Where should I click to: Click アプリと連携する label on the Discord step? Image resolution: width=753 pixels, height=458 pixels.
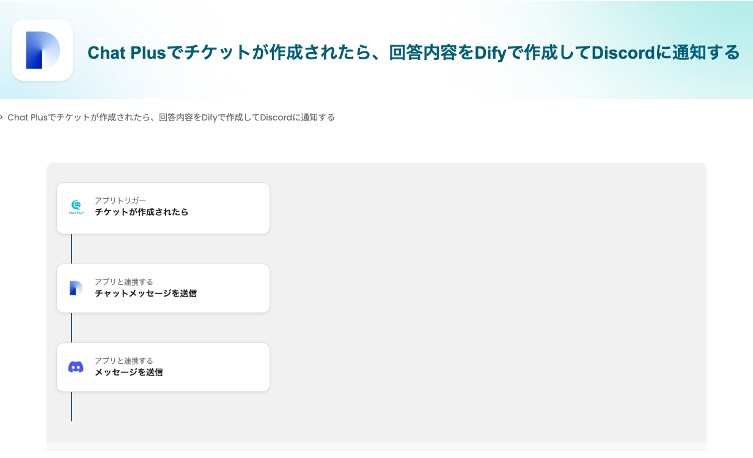point(124,361)
